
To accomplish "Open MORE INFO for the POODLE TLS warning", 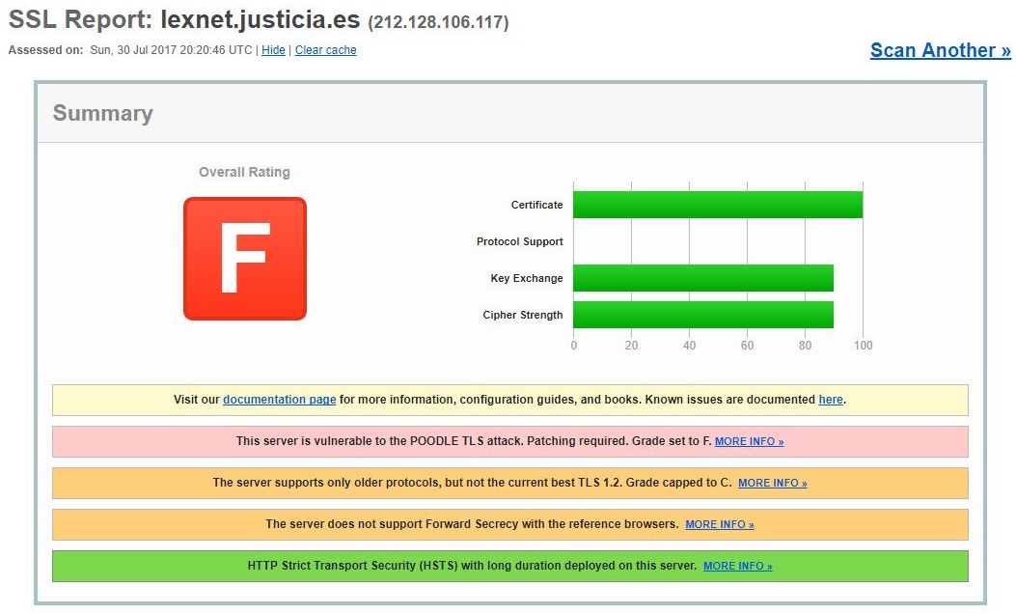I will pos(749,441).
